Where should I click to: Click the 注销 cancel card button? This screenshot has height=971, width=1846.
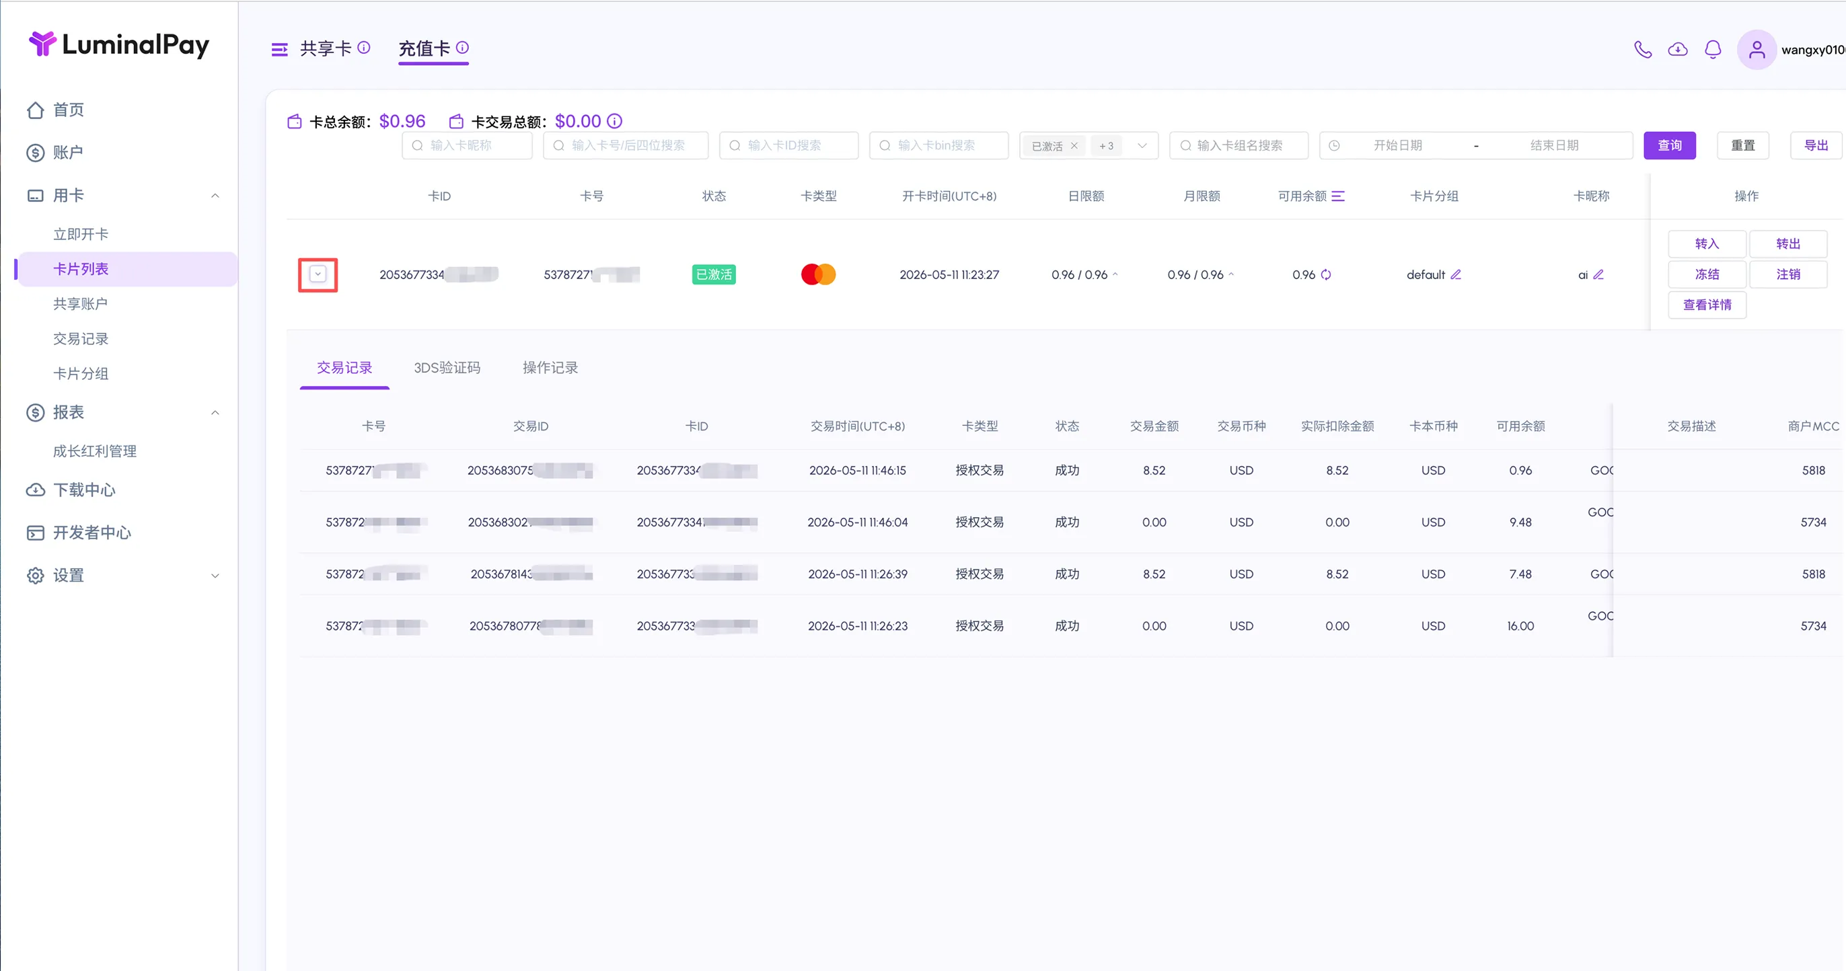pos(1788,274)
